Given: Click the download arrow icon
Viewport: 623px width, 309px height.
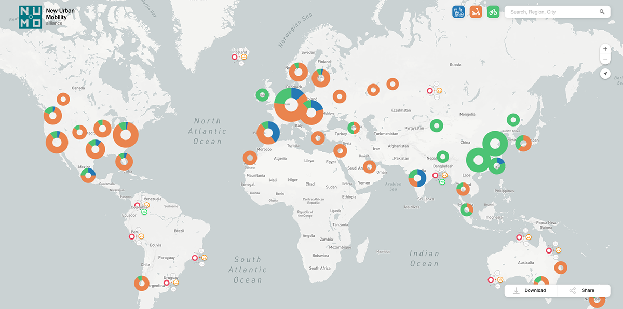Looking at the screenshot, I should pyautogui.click(x=517, y=290).
